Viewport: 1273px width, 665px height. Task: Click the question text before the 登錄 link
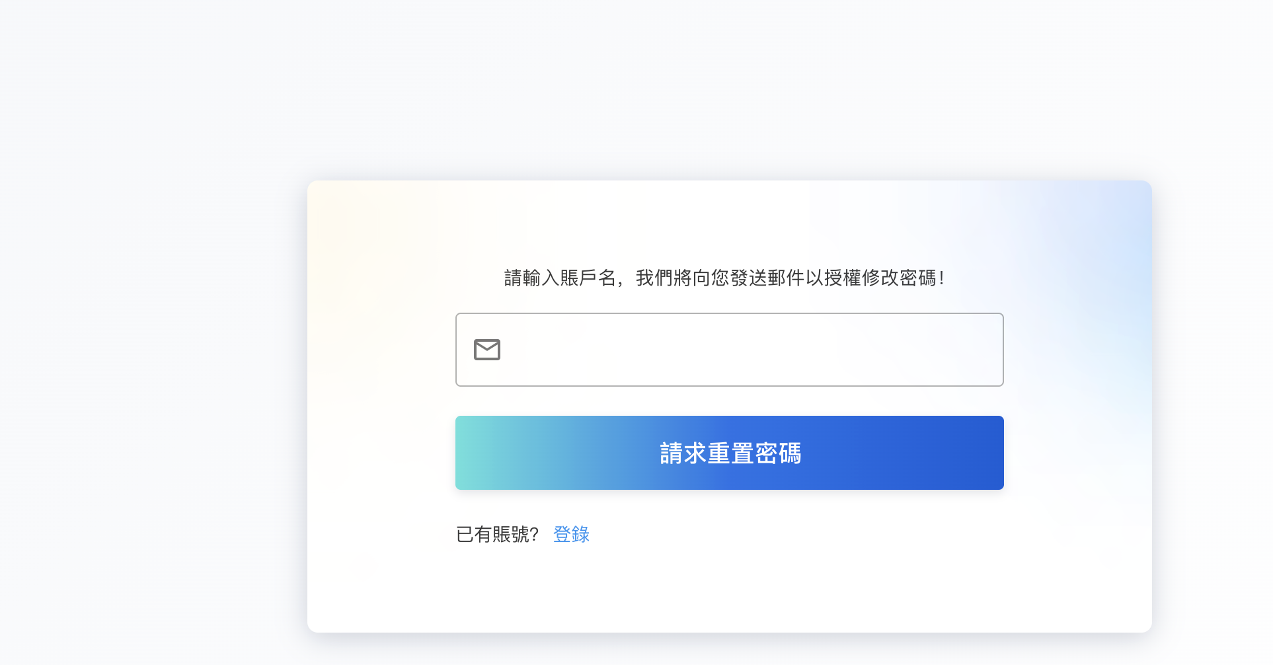[x=497, y=534]
